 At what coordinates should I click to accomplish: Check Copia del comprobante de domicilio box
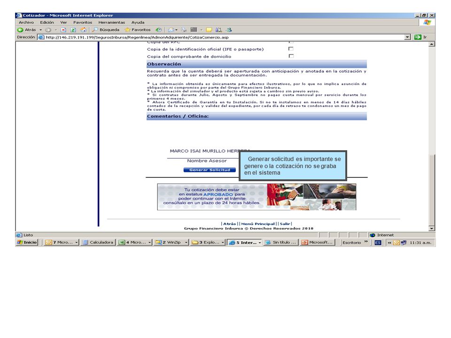click(x=291, y=56)
